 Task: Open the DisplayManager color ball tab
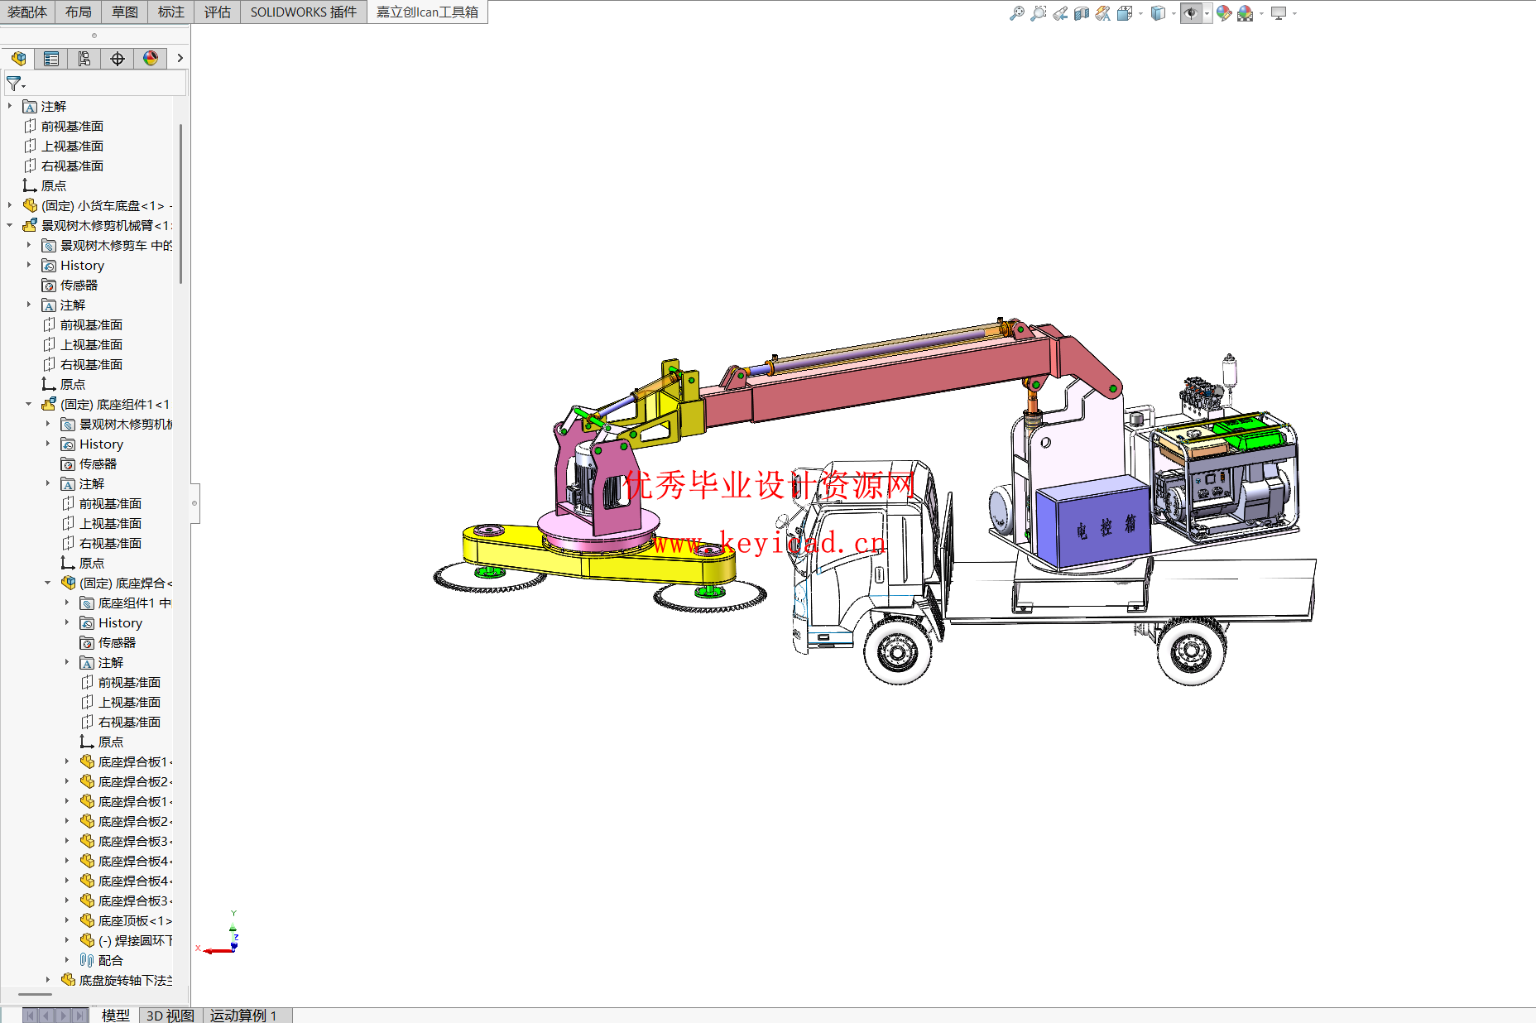click(x=151, y=59)
